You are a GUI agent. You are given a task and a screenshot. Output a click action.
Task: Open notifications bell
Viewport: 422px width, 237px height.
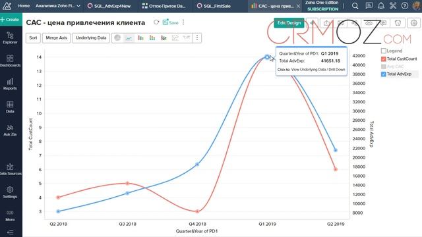click(x=381, y=6)
